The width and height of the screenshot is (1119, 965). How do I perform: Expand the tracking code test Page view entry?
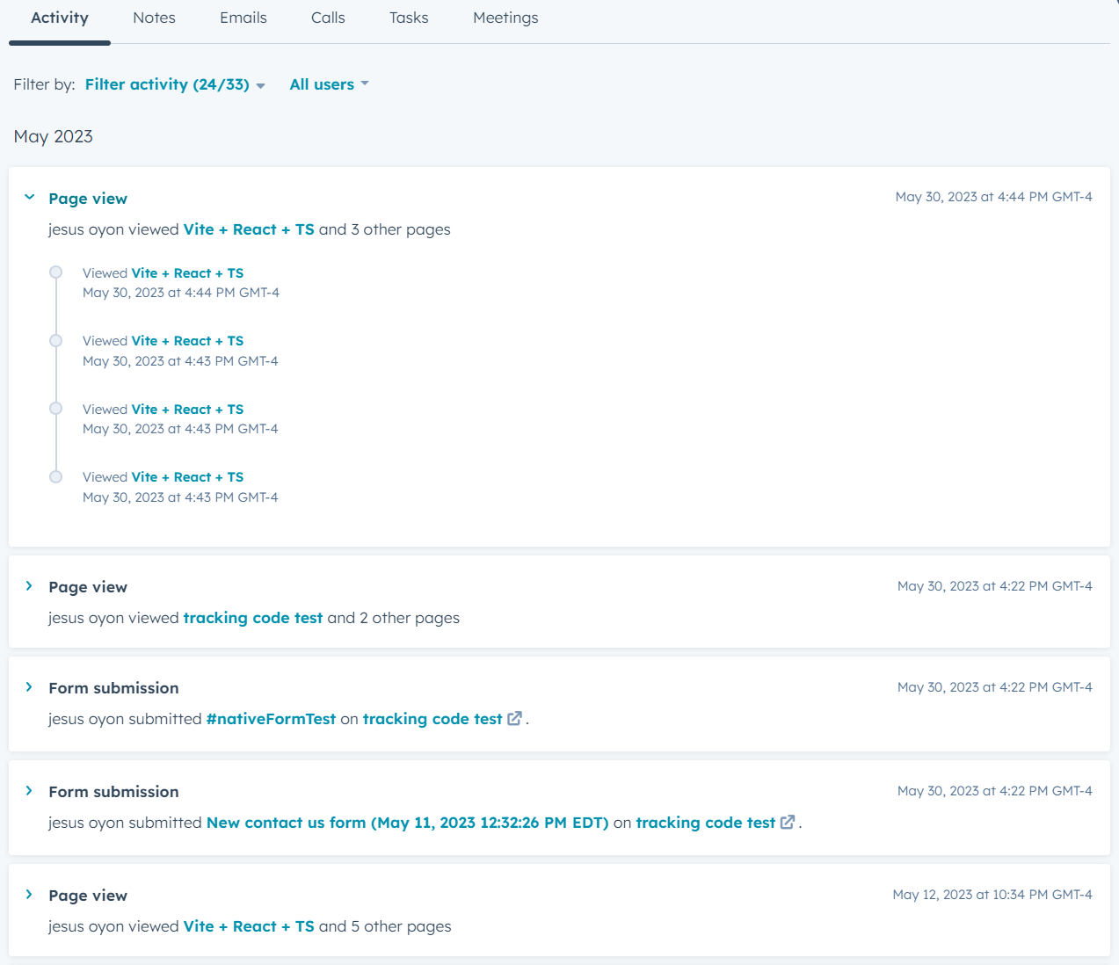[x=30, y=586]
